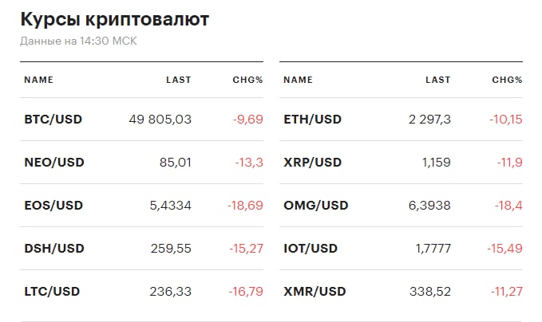Click the IOT/USD pair name
Viewport: 542px width, 322px height.
tap(311, 249)
